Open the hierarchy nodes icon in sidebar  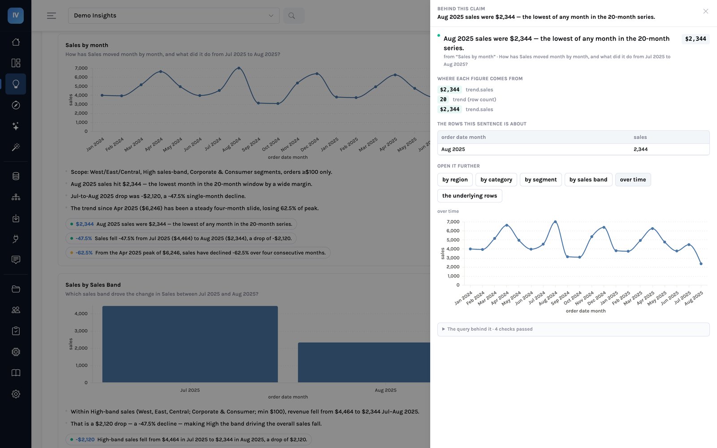point(16,197)
